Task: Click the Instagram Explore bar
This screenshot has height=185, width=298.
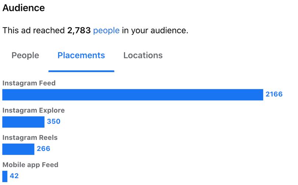Action: (23, 122)
